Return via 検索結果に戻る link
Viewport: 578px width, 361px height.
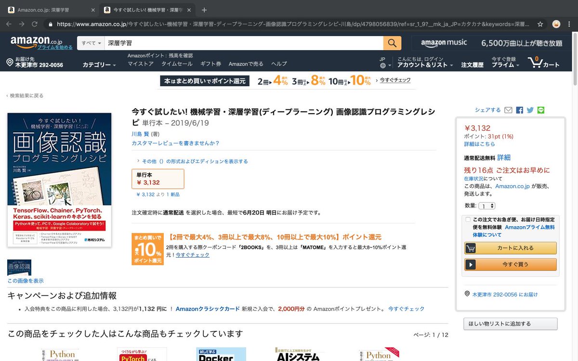(26, 95)
